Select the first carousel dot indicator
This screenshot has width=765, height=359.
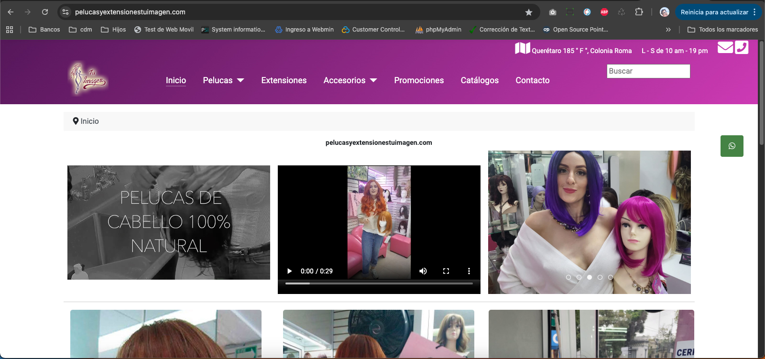(x=568, y=277)
